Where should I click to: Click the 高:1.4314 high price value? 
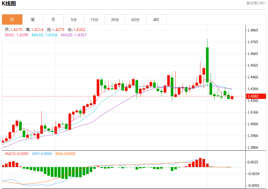click(34, 30)
